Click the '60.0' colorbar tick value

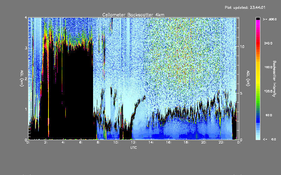(x=269, y=115)
